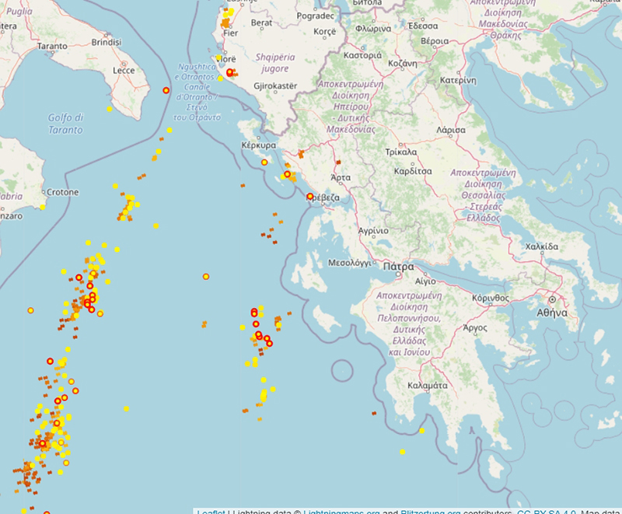Click the Berat city label
This screenshot has height=514, width=622.
point(261,23)
